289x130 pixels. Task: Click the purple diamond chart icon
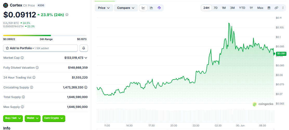tap(159, 8)
